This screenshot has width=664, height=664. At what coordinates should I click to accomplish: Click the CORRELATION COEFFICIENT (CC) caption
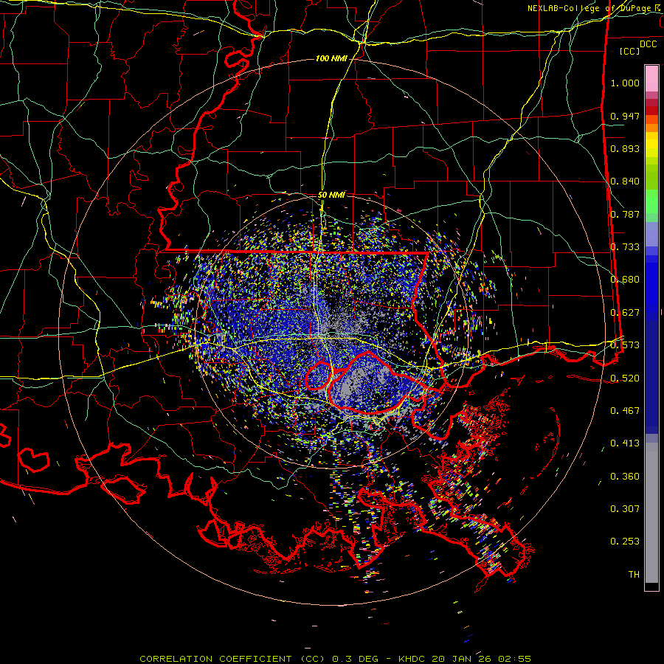232,659
